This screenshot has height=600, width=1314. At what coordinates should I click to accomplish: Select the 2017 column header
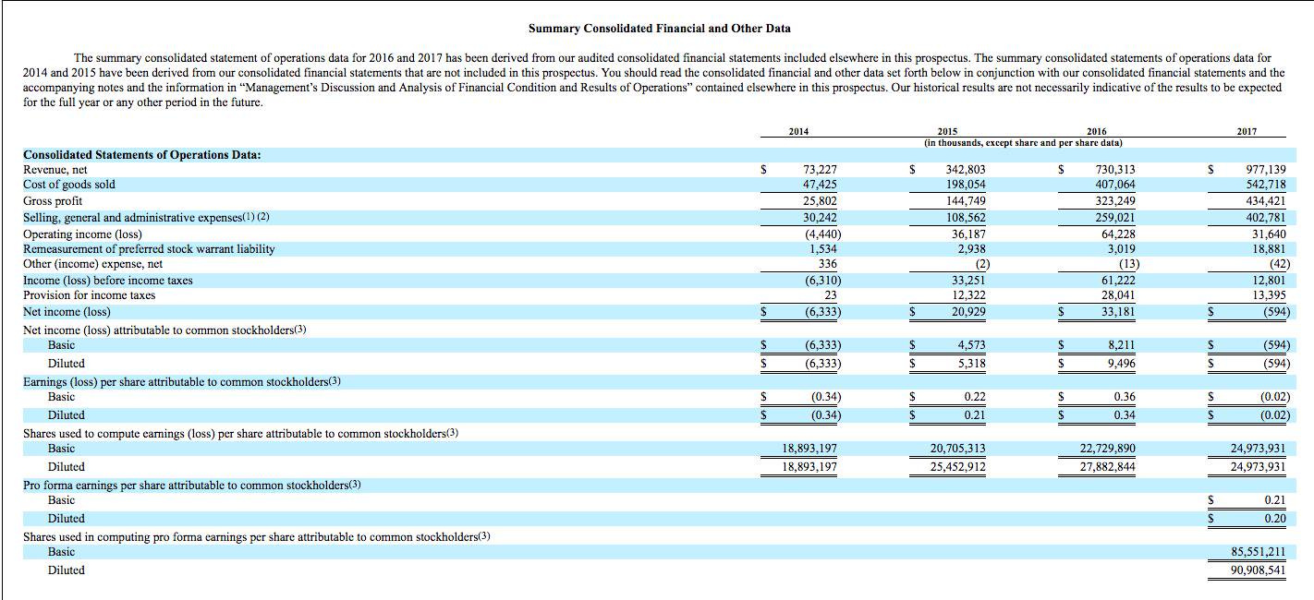pyautogui.click(x=1247, y=132)
